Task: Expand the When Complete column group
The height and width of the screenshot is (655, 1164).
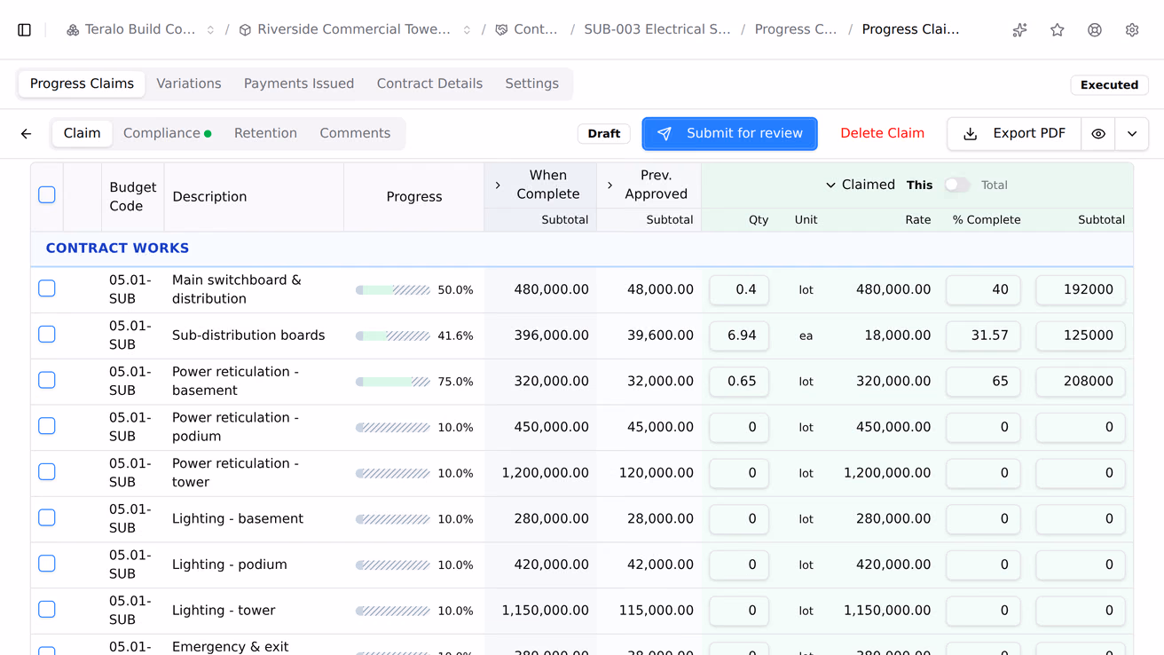Action: tap(498, 185)
